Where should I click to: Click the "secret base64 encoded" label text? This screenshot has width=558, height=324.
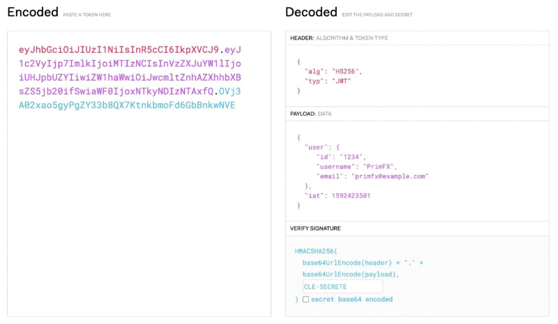(352, 300)
